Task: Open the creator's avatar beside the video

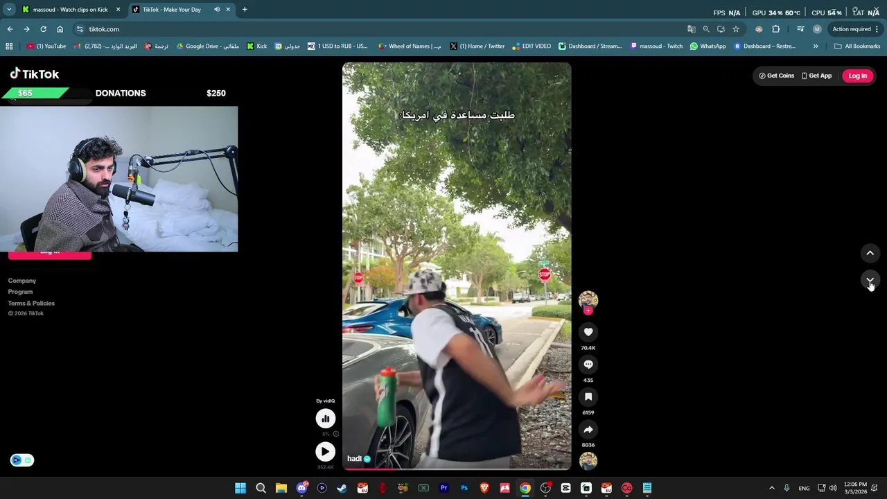Action: click(x=588, y=299)
